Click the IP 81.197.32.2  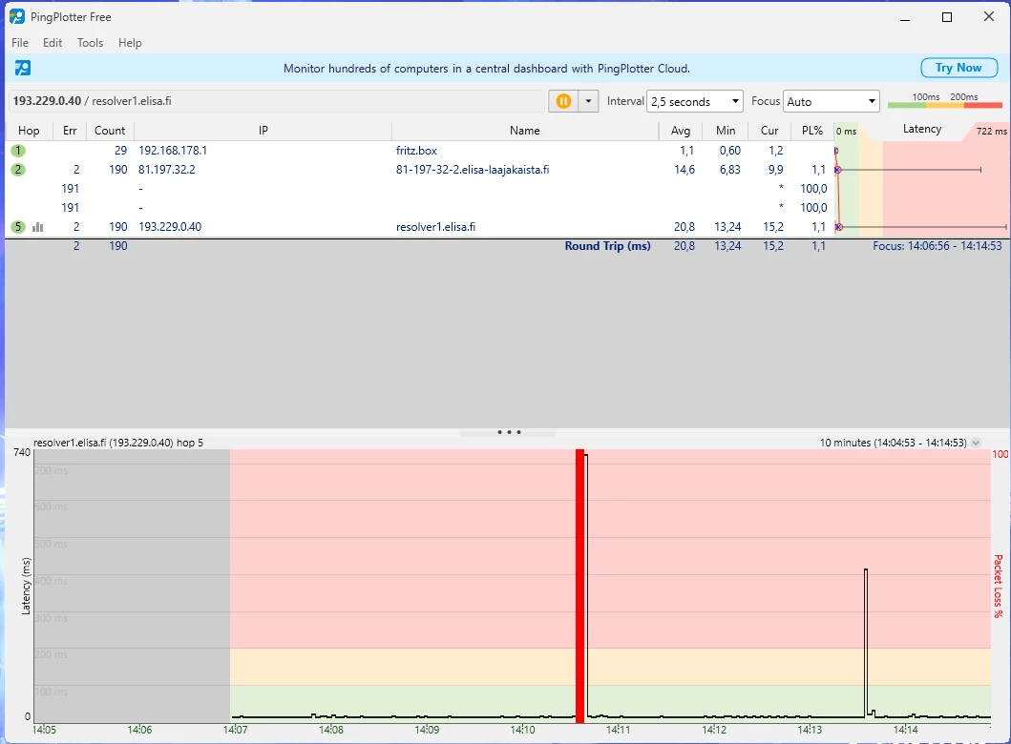167,170
